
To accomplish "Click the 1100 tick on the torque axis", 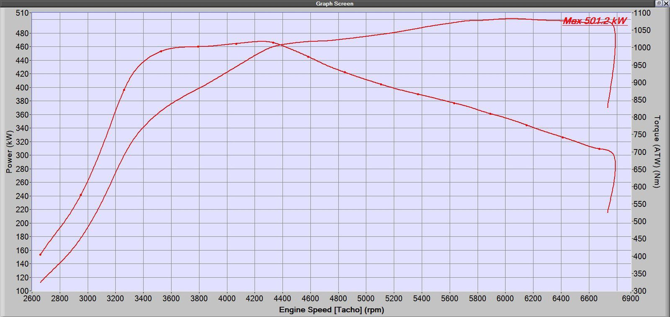I will 642,13.
